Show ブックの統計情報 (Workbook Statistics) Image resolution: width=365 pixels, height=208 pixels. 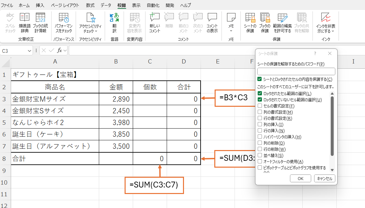click(40, 22)
